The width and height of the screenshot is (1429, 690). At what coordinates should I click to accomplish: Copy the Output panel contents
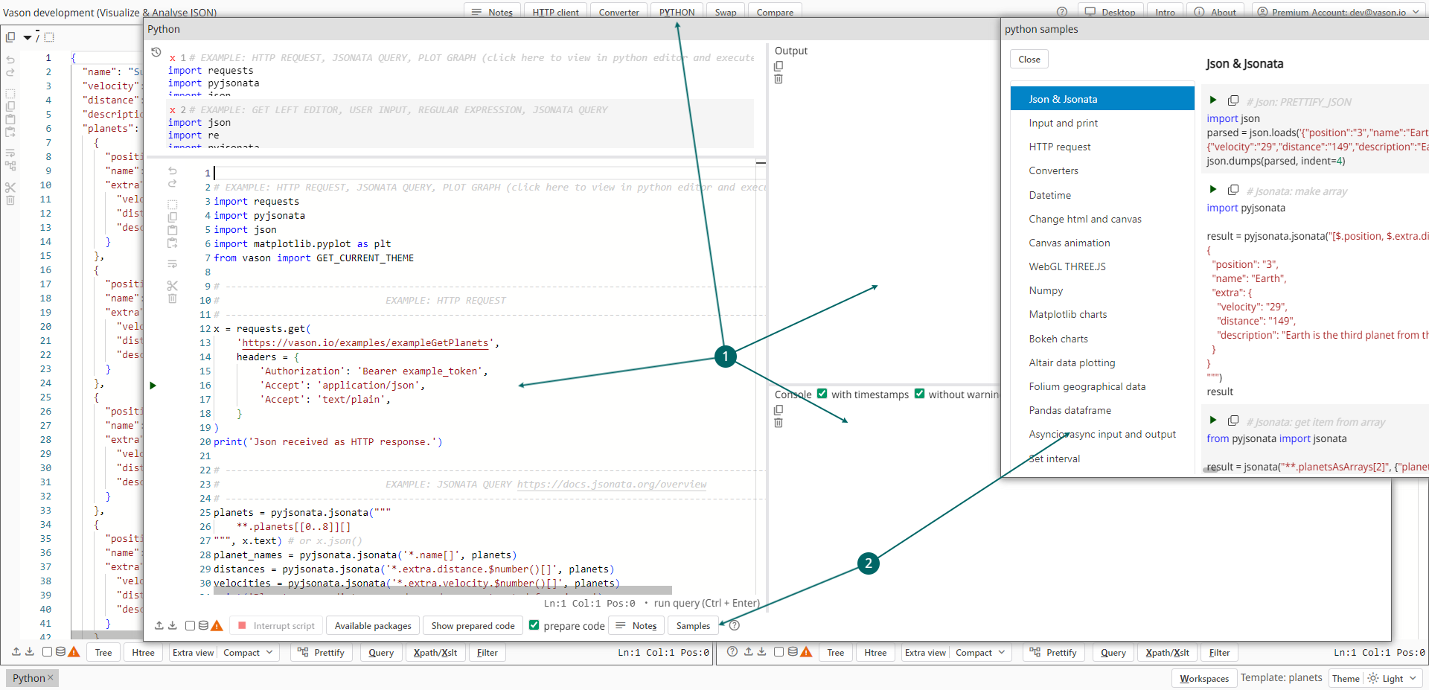(779, 66)
